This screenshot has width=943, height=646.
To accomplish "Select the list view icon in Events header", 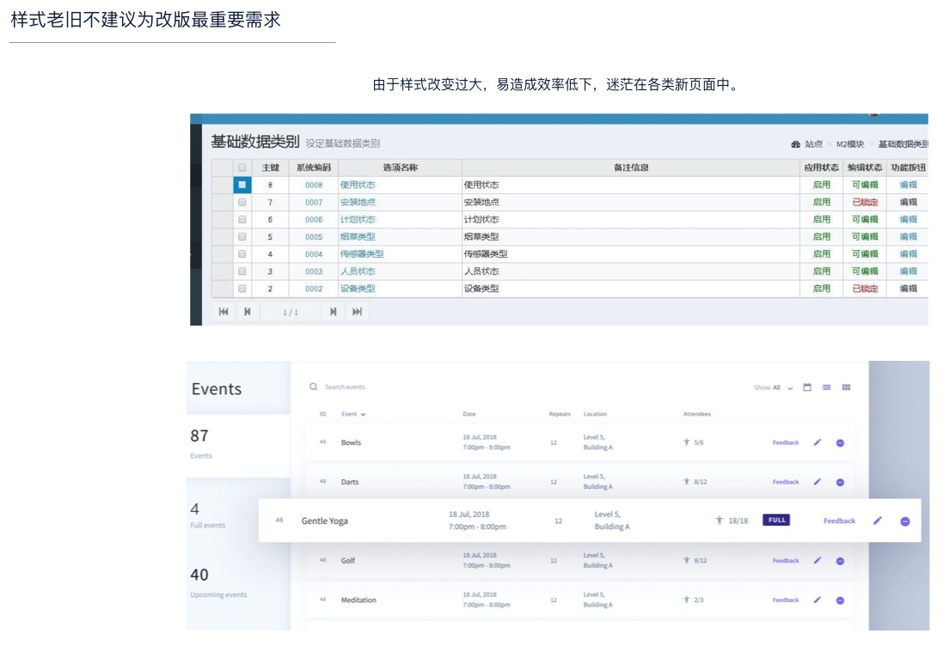I will tap(825, 387).
